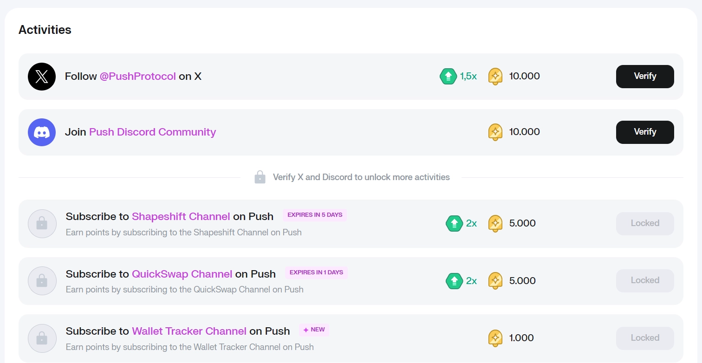The image size is (702, 363).
Task: Verify the Follow on X activity
Action: pyautogui.click(x=645, y=76)
